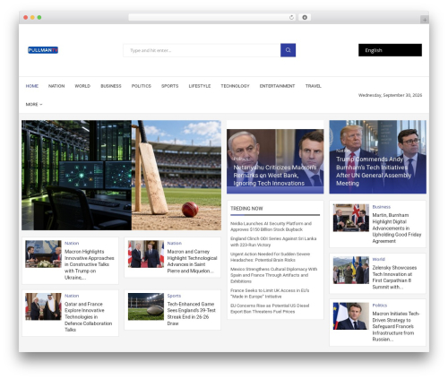Viewport: 448px width, 379px height.
Task: Open Tech-Enhanced Game Sees England's article
Action: pyautogui.click(x=192, y=314)
